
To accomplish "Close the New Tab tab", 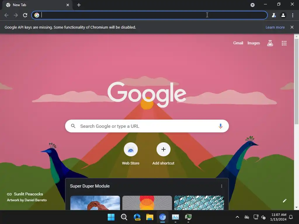I will [x=68, y=5].
